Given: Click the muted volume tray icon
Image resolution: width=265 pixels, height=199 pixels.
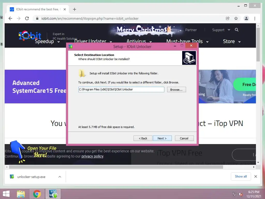Looking at the screenshot, I should click(x=240, y=194).
